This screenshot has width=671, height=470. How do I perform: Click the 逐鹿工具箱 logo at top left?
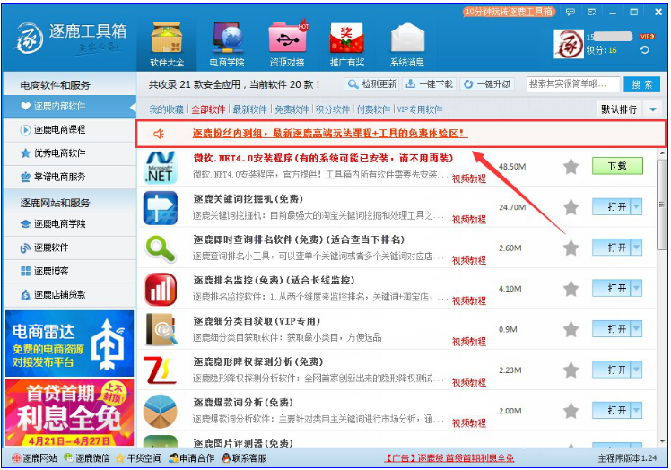pos(72,39)
